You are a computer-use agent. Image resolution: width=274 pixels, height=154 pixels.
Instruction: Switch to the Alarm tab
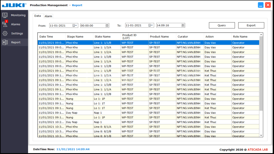click(x=48, y=16)
